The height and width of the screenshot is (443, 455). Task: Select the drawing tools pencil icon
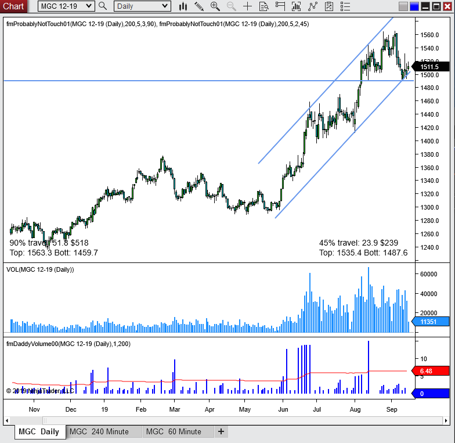(x=199, y=6)
